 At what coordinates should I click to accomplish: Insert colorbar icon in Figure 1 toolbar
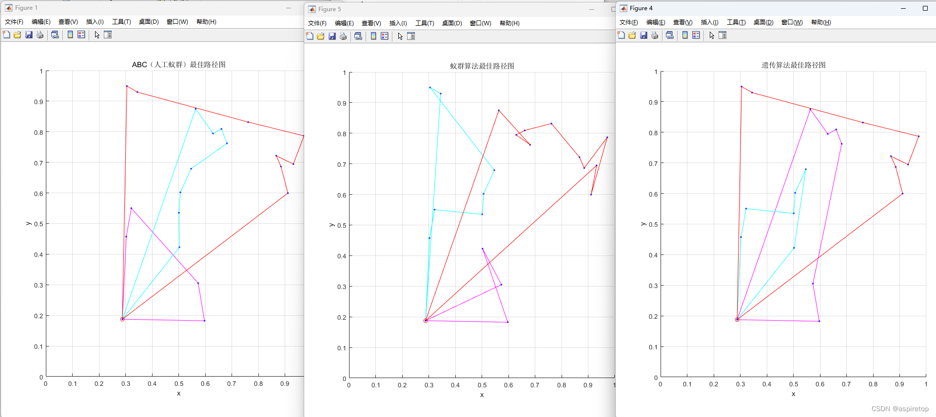tap(70, 35)
